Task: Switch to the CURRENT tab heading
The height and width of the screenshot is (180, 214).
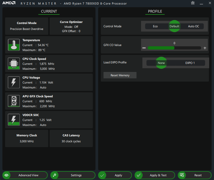Action: [x=49, y=11]
